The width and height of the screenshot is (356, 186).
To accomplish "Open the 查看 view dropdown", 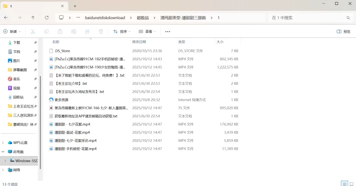I will (148, 32).
